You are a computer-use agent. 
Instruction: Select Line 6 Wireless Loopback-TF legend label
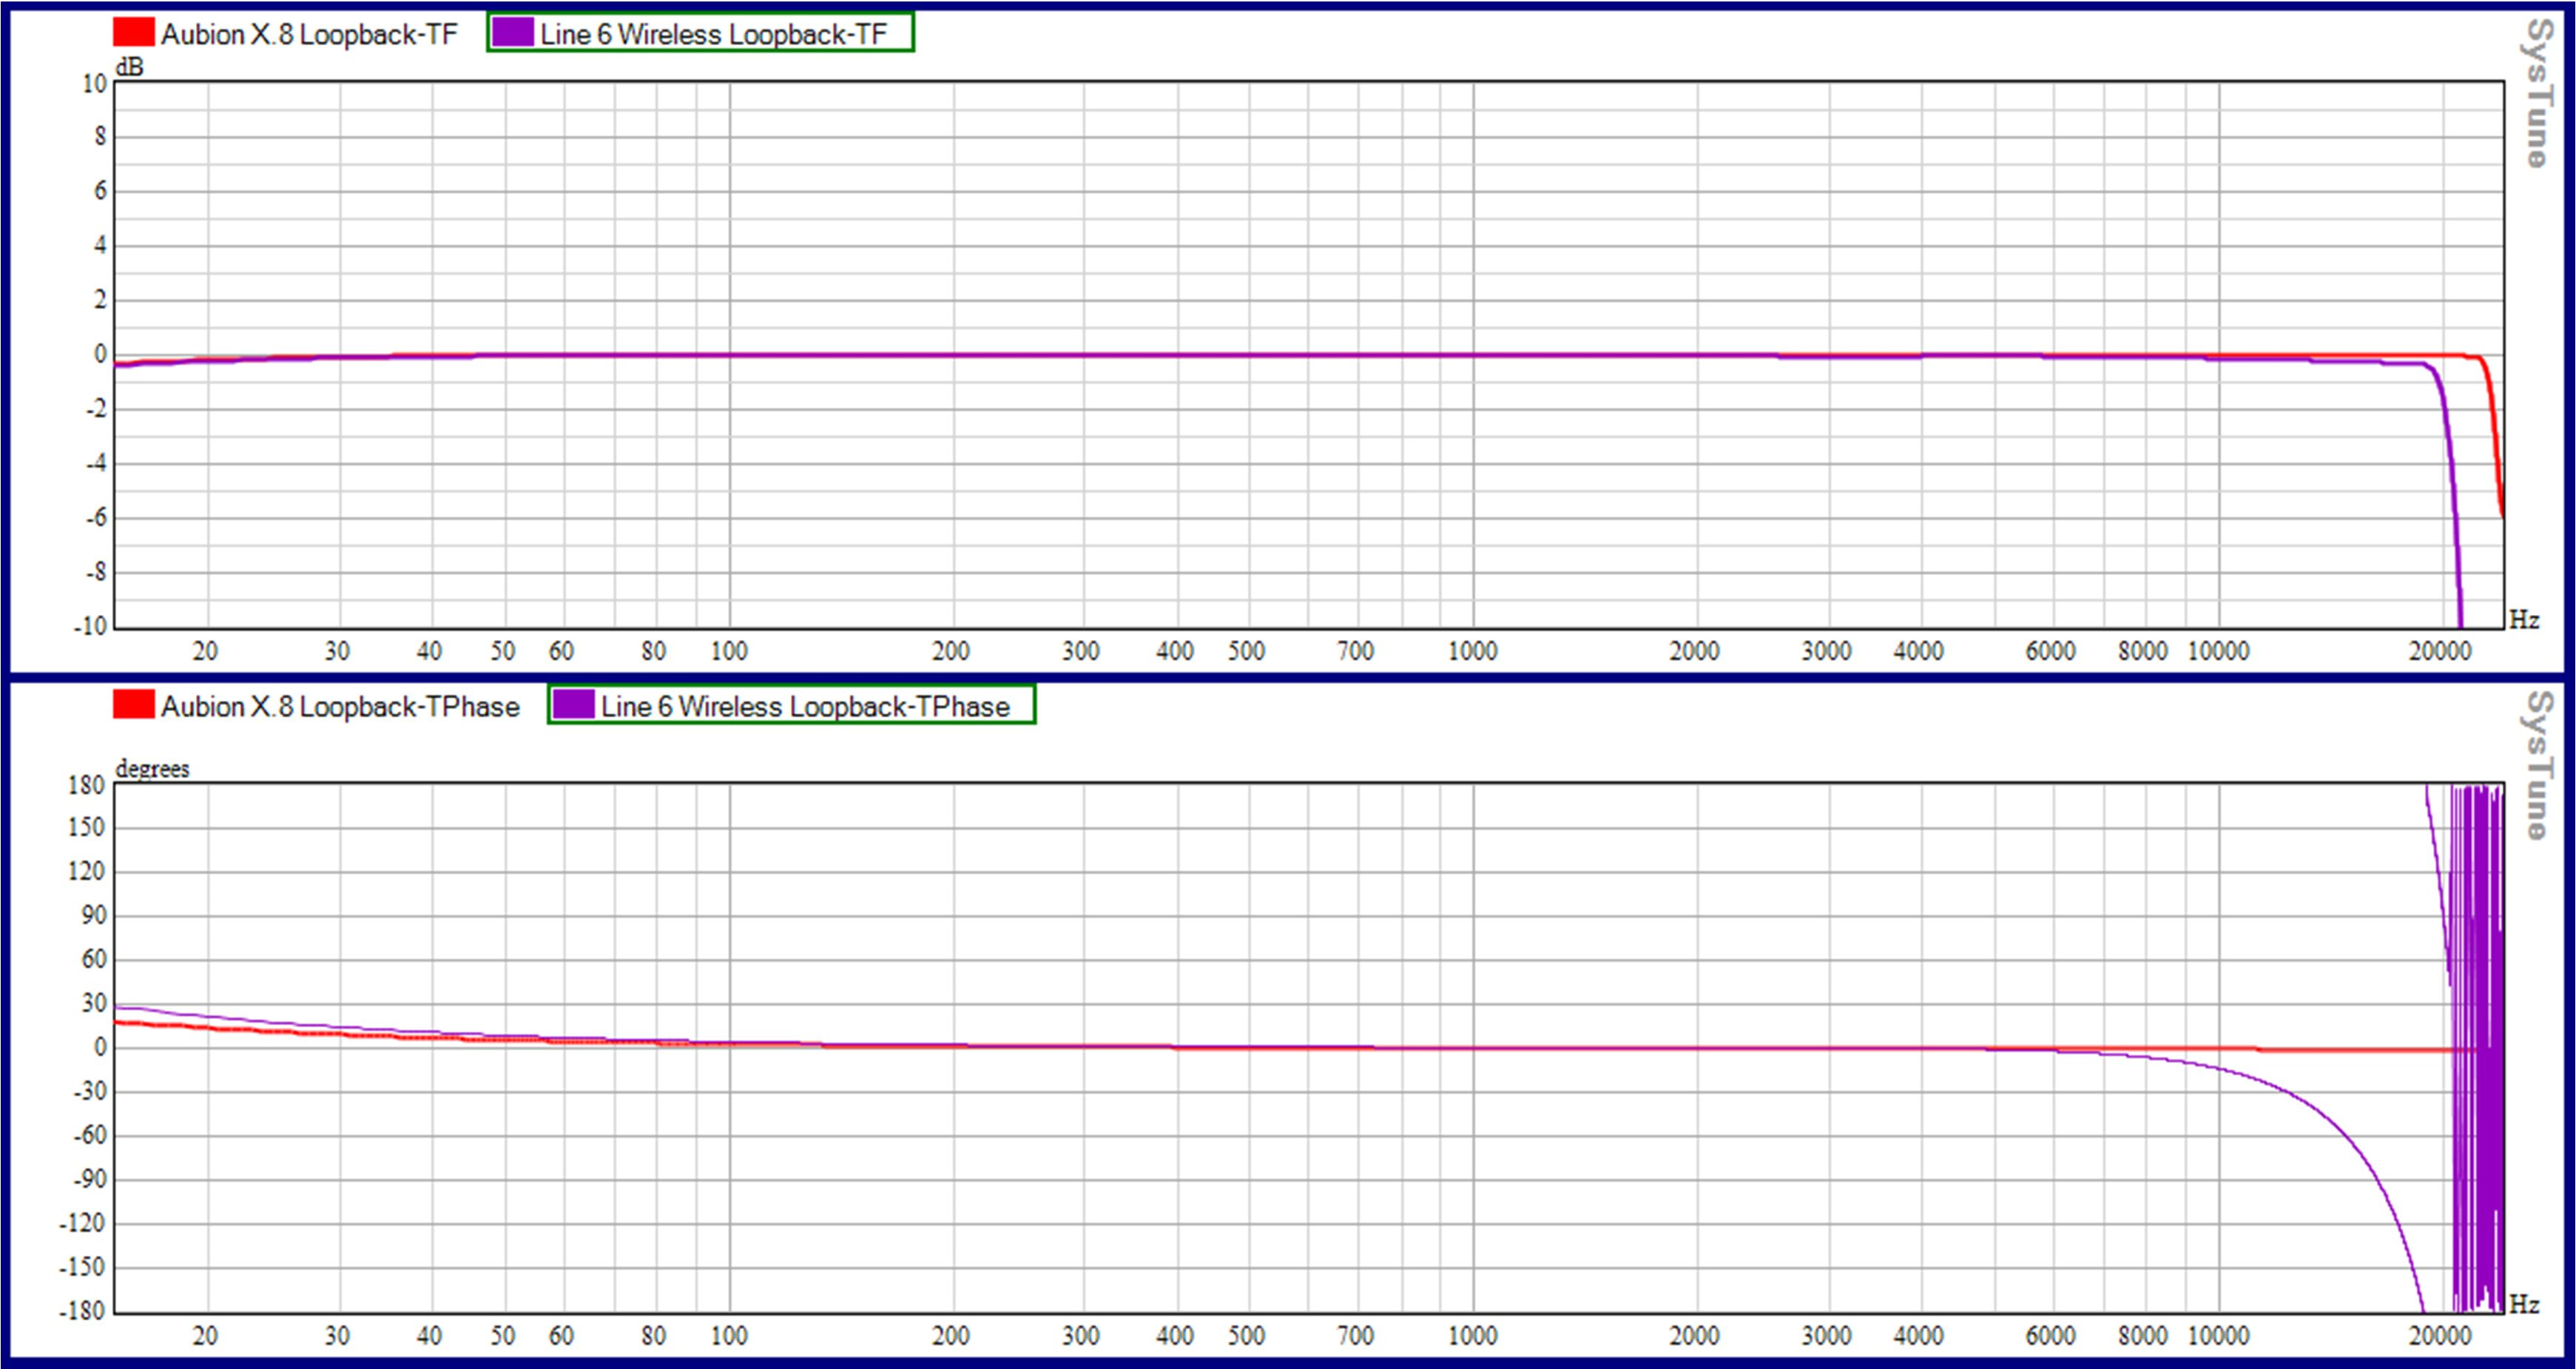(713, 35)
